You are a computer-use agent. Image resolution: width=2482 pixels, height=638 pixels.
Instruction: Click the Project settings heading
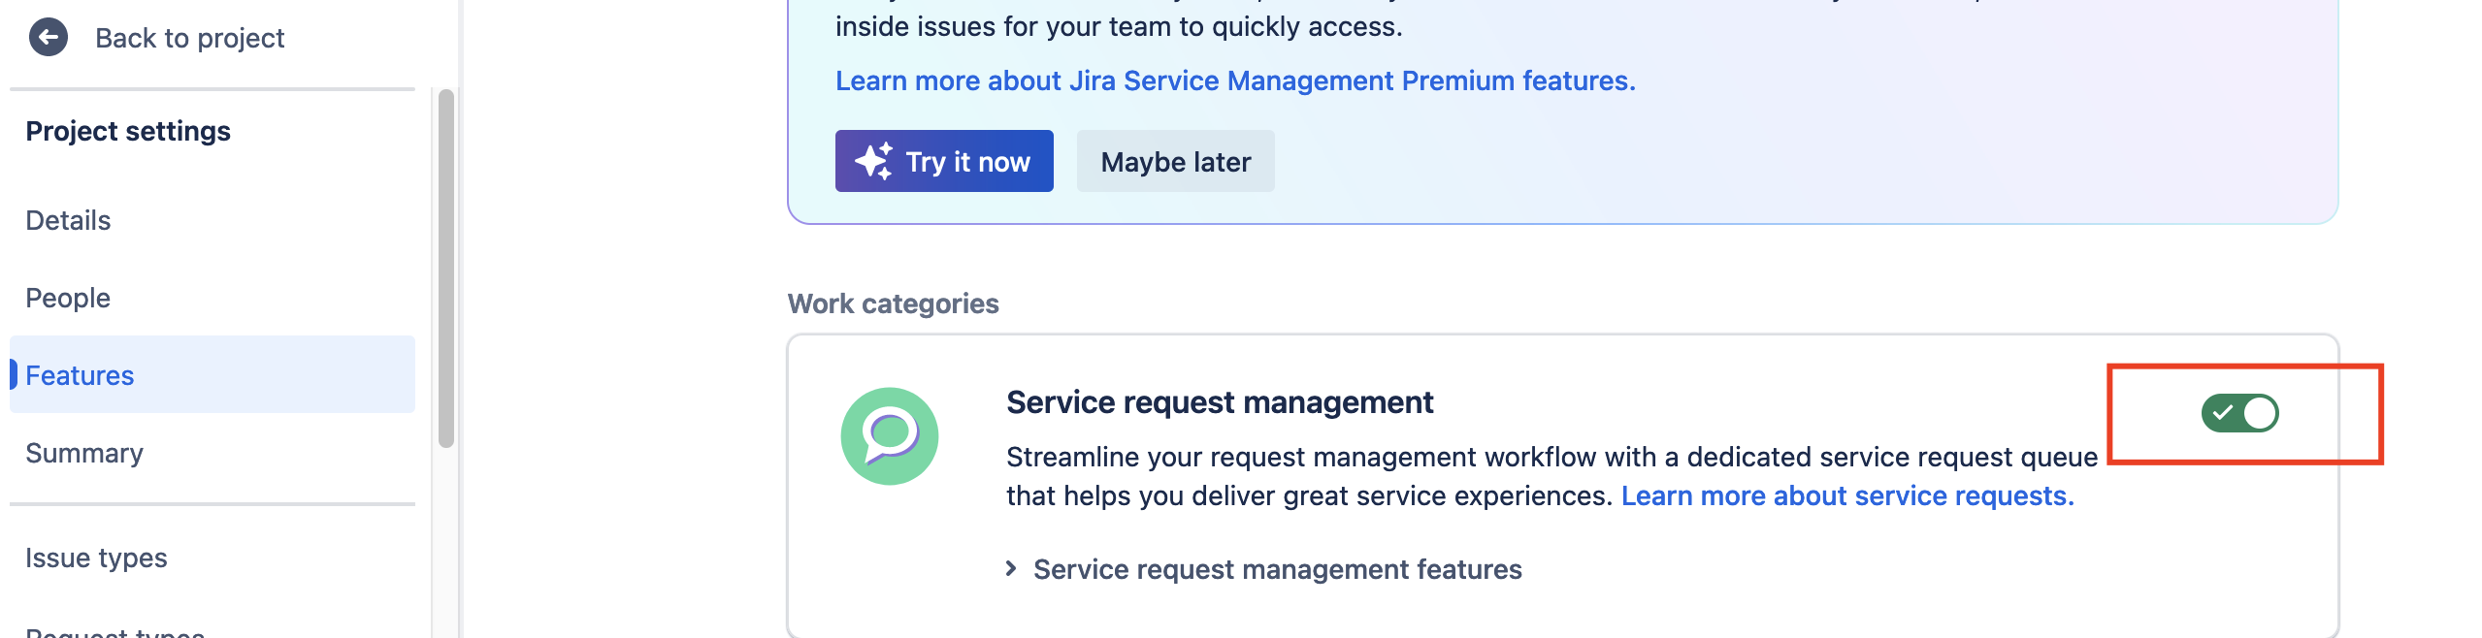tap(128, 130)
